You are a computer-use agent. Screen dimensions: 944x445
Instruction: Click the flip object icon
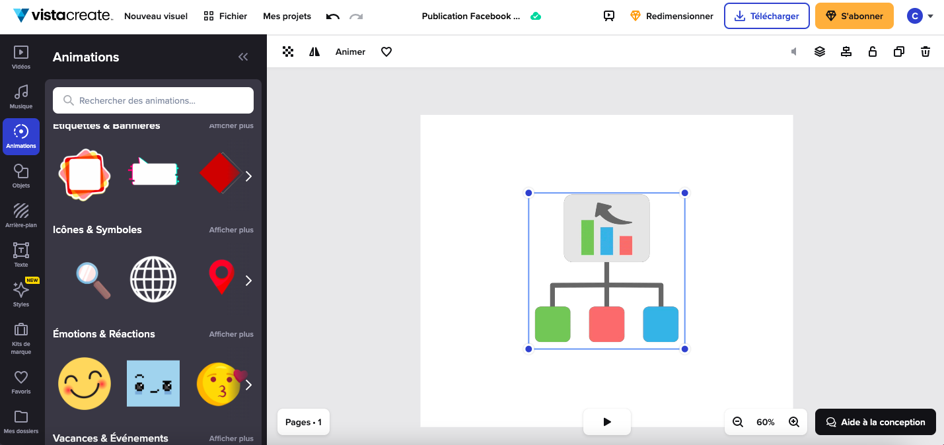coord(314,51)
